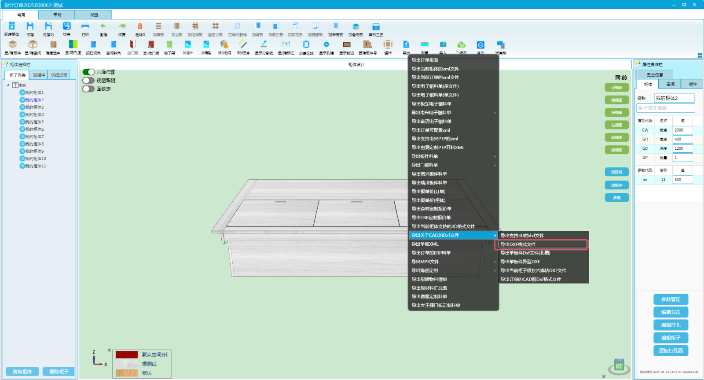Add a horizontal board with 加横板
This screenshot has width=704, height=380.
coord(158,26)
